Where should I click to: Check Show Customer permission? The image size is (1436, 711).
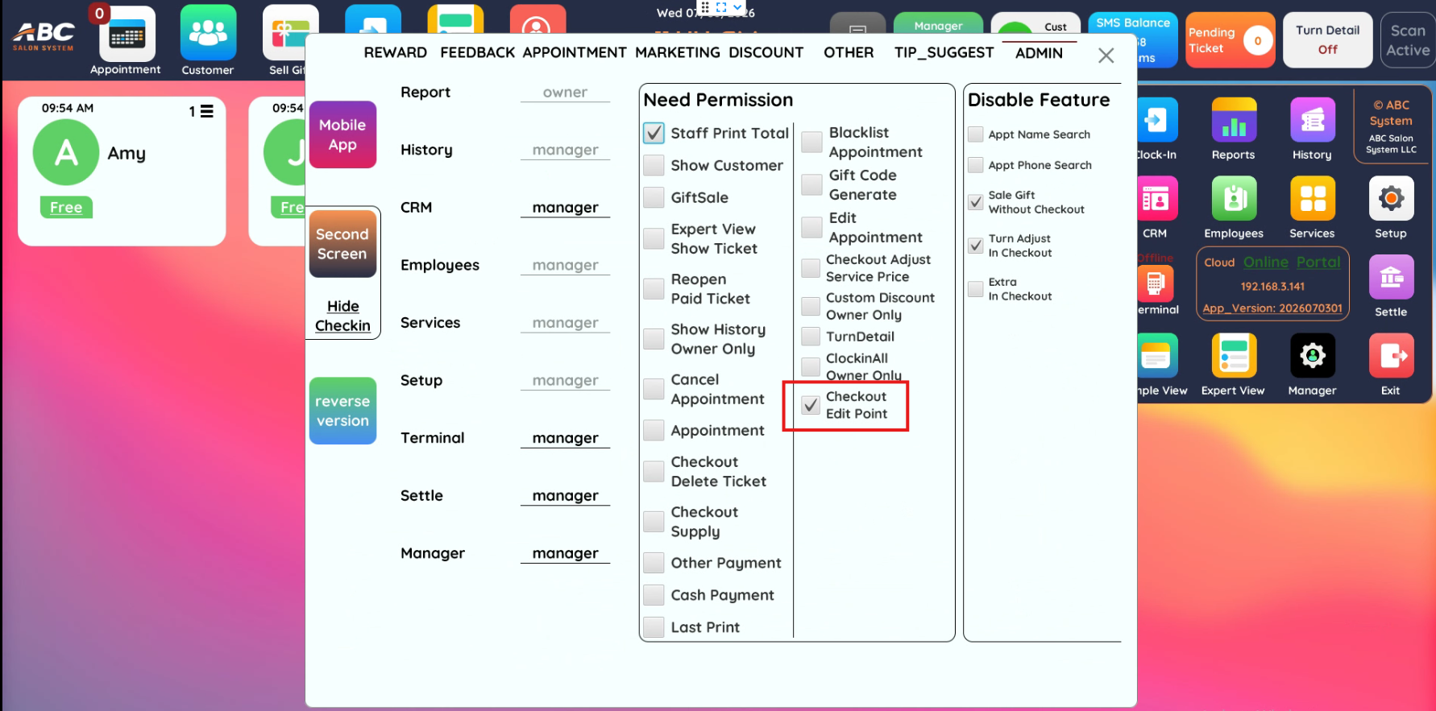click(654, 165)
